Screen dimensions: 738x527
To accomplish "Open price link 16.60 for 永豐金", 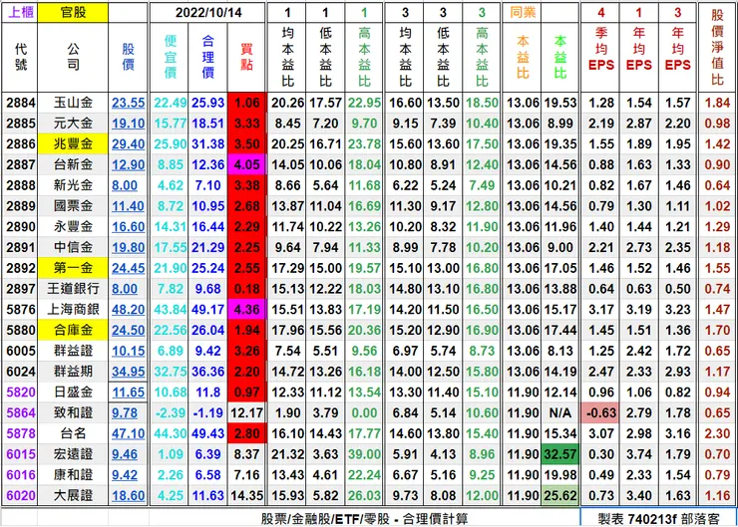I will (x=128, y=226).
